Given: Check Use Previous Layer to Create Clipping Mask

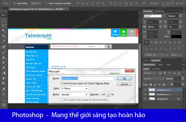Looking at the screenshot, I should [61, 84].
